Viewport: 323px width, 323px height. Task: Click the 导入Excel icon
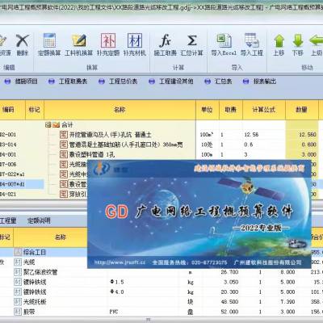pyautogui.click(x=224, y=41)
